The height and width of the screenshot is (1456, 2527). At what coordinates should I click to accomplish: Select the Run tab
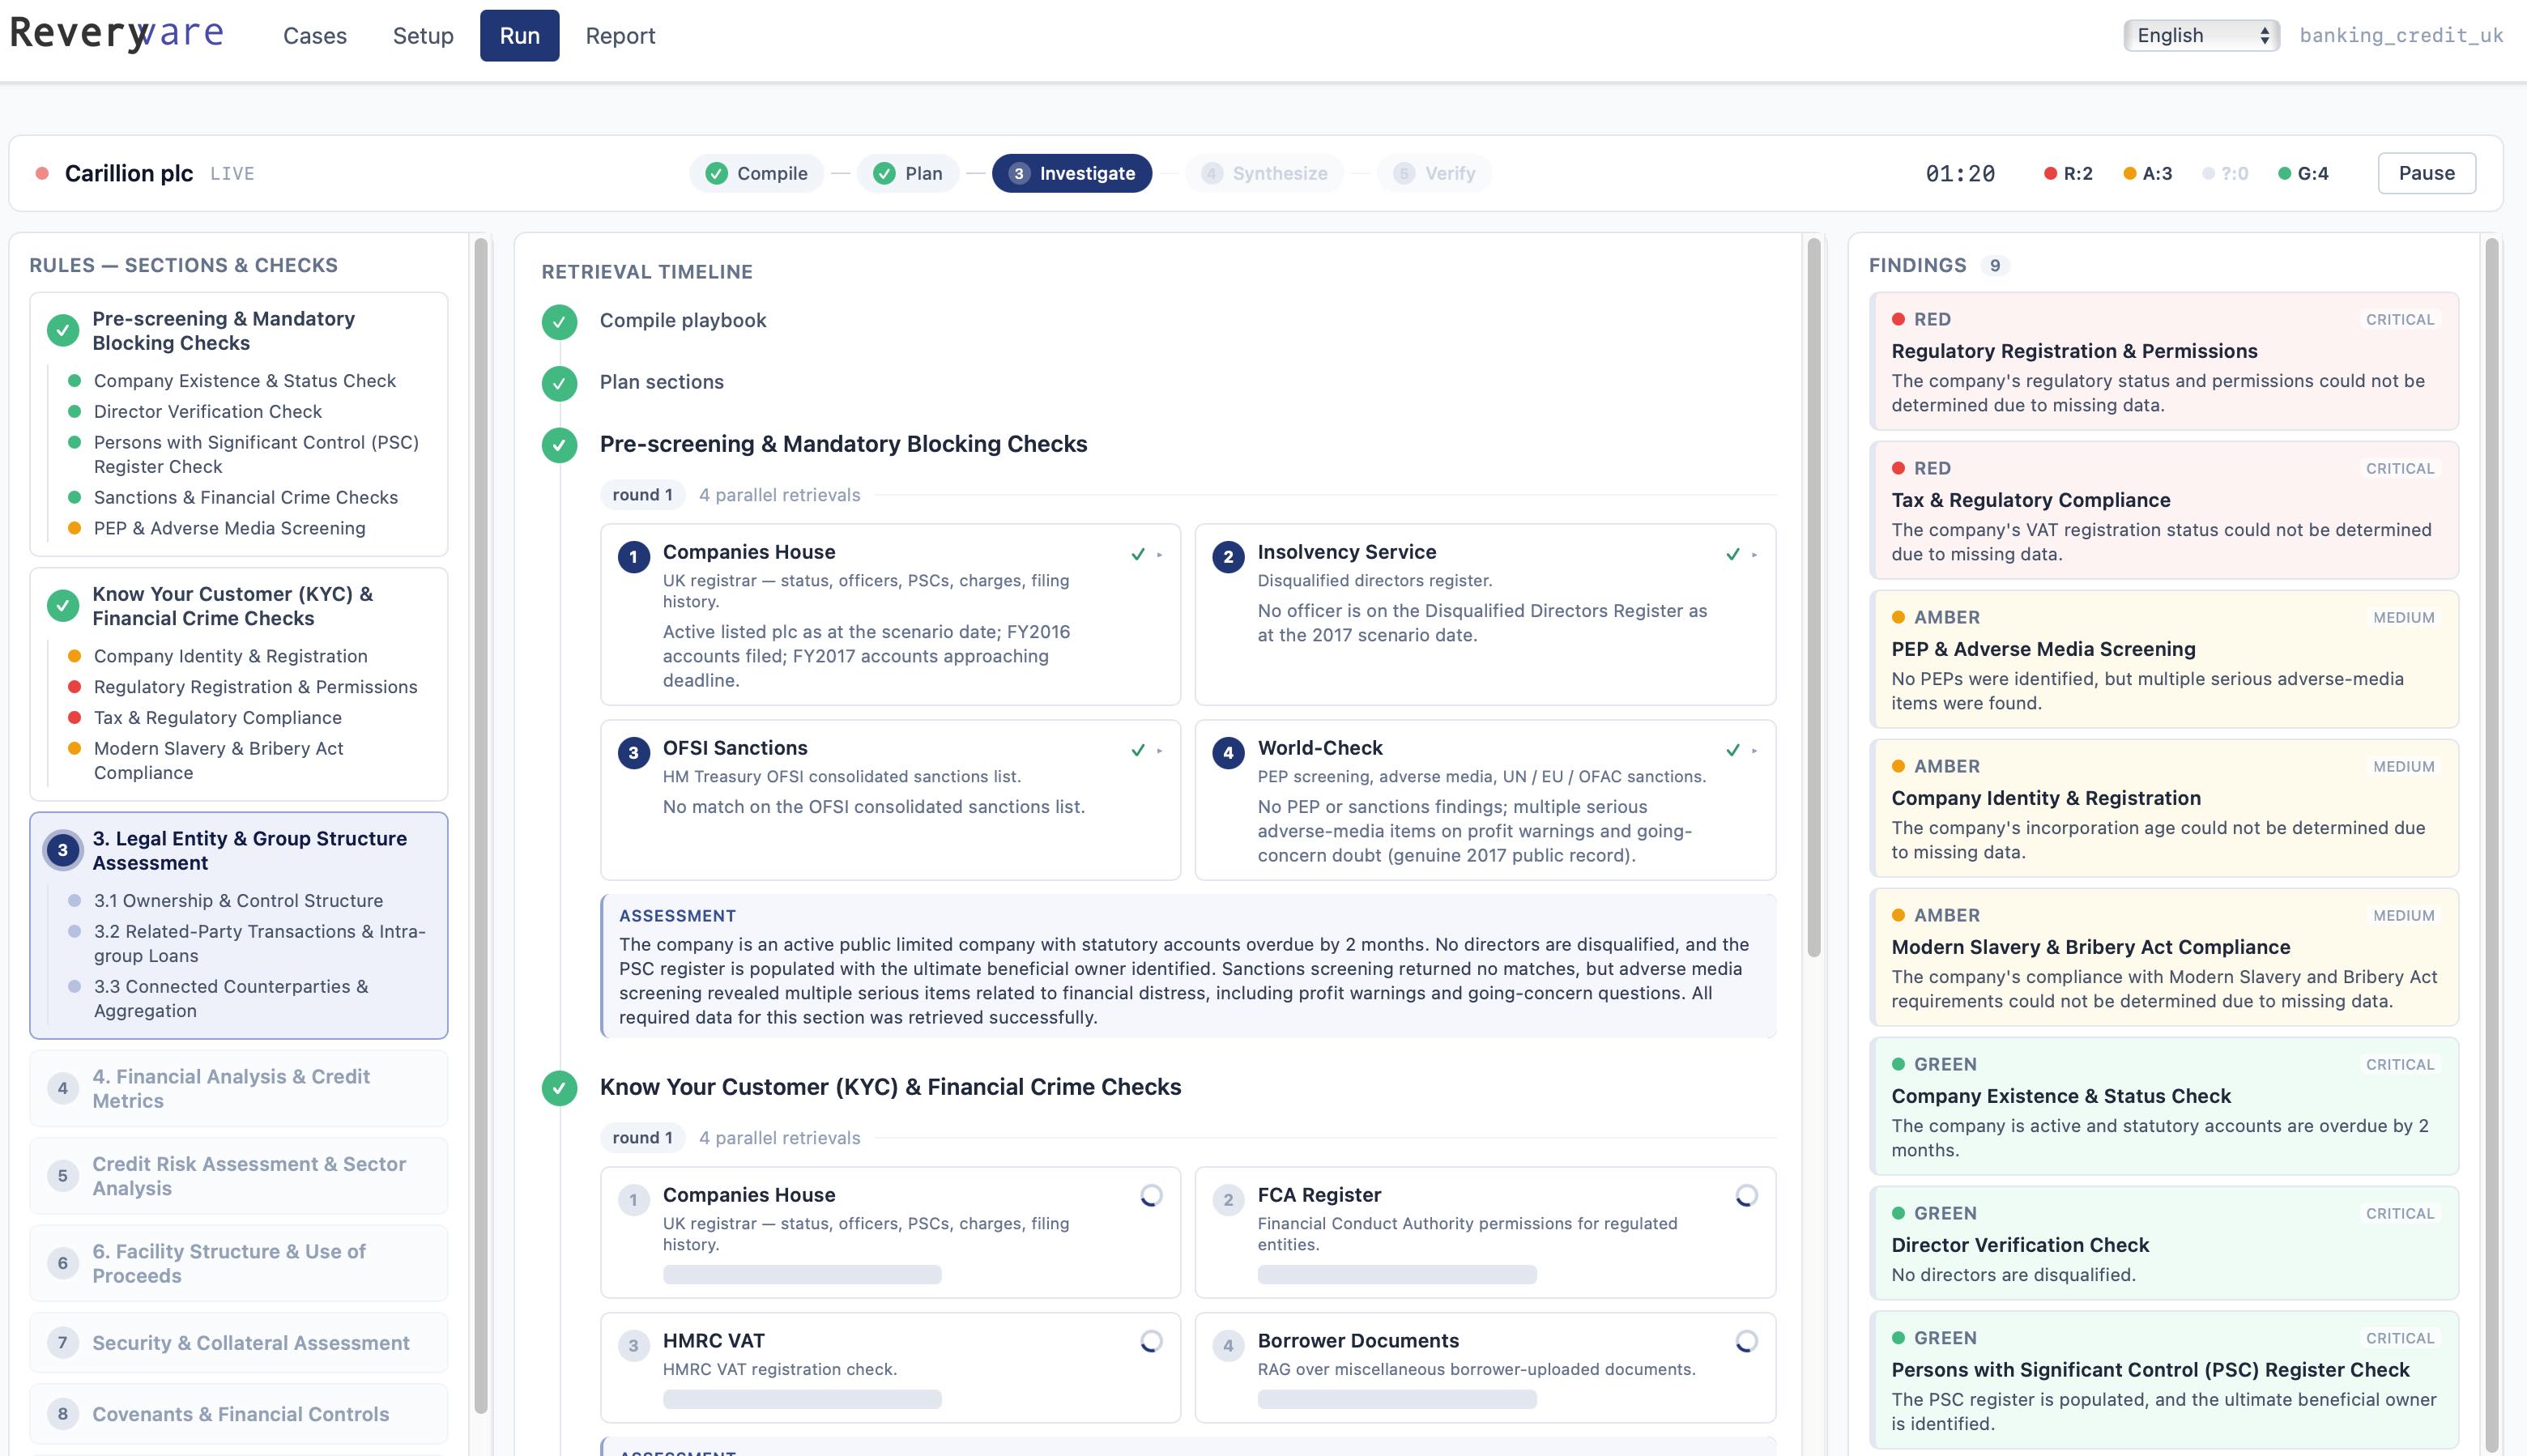click(x=519, y=36)
